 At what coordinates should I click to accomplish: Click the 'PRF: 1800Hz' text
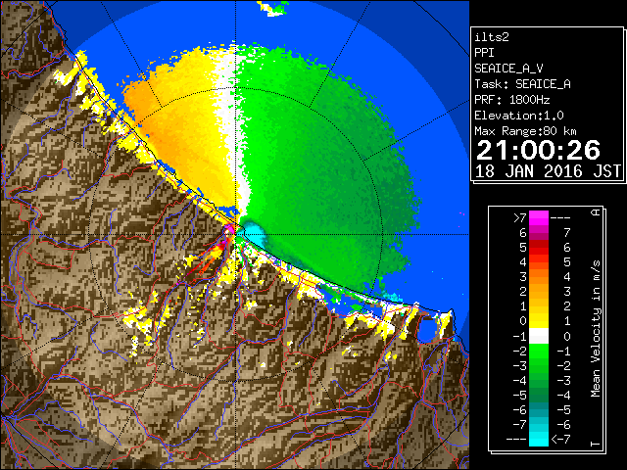512,100
